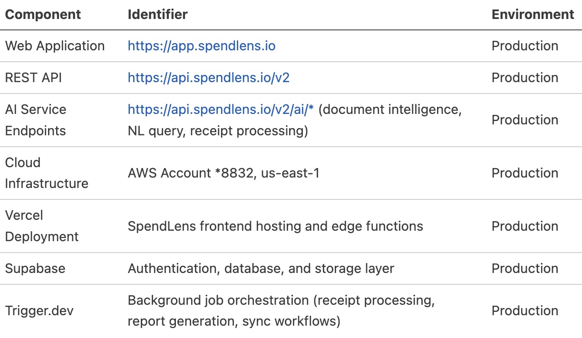Click the Authentication, database, and storage layer text
Screen dimensions: 582x338
261,269
